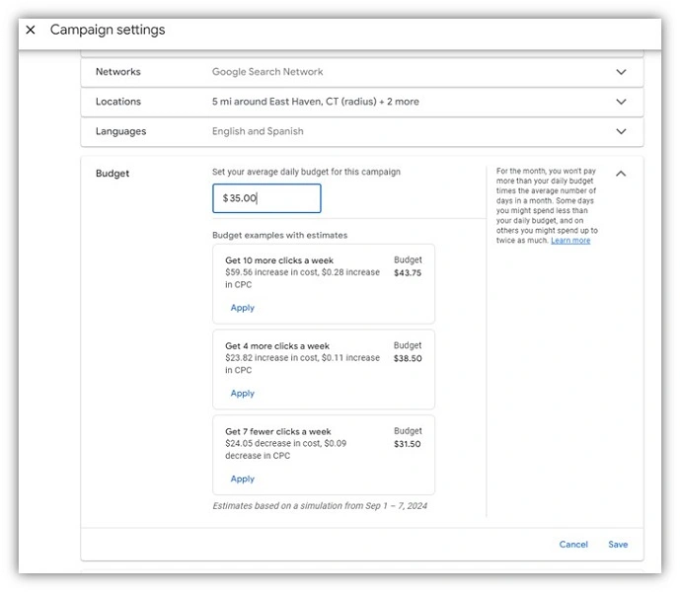Click the Google Search Network value
The image size is (680, 592).
pyautogui.click(x=267, y=72)
